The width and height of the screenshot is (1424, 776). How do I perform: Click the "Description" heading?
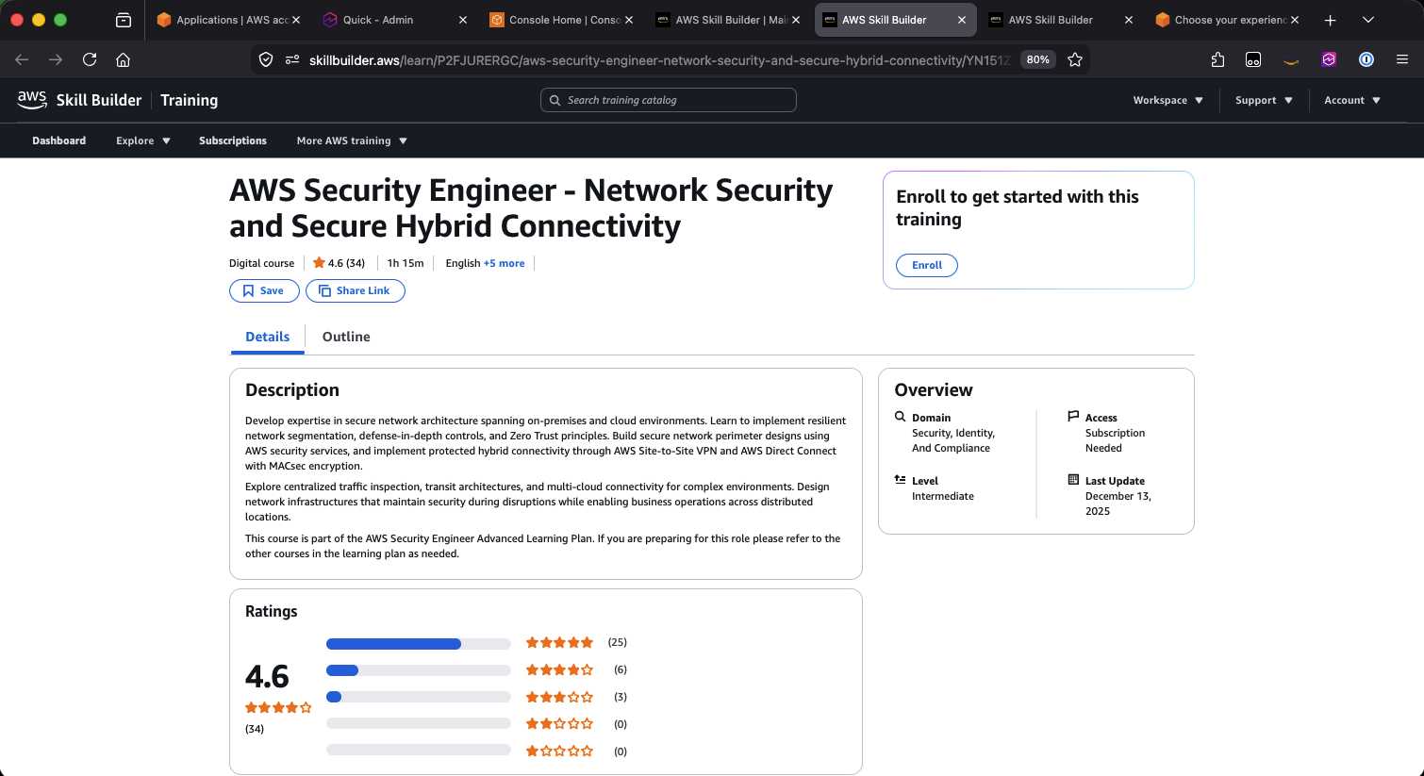pyautogui.click(x=292, y=390)
